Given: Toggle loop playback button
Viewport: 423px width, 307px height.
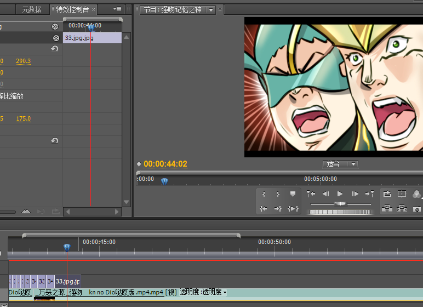Looking at the screenshot, I should (387, 194).
